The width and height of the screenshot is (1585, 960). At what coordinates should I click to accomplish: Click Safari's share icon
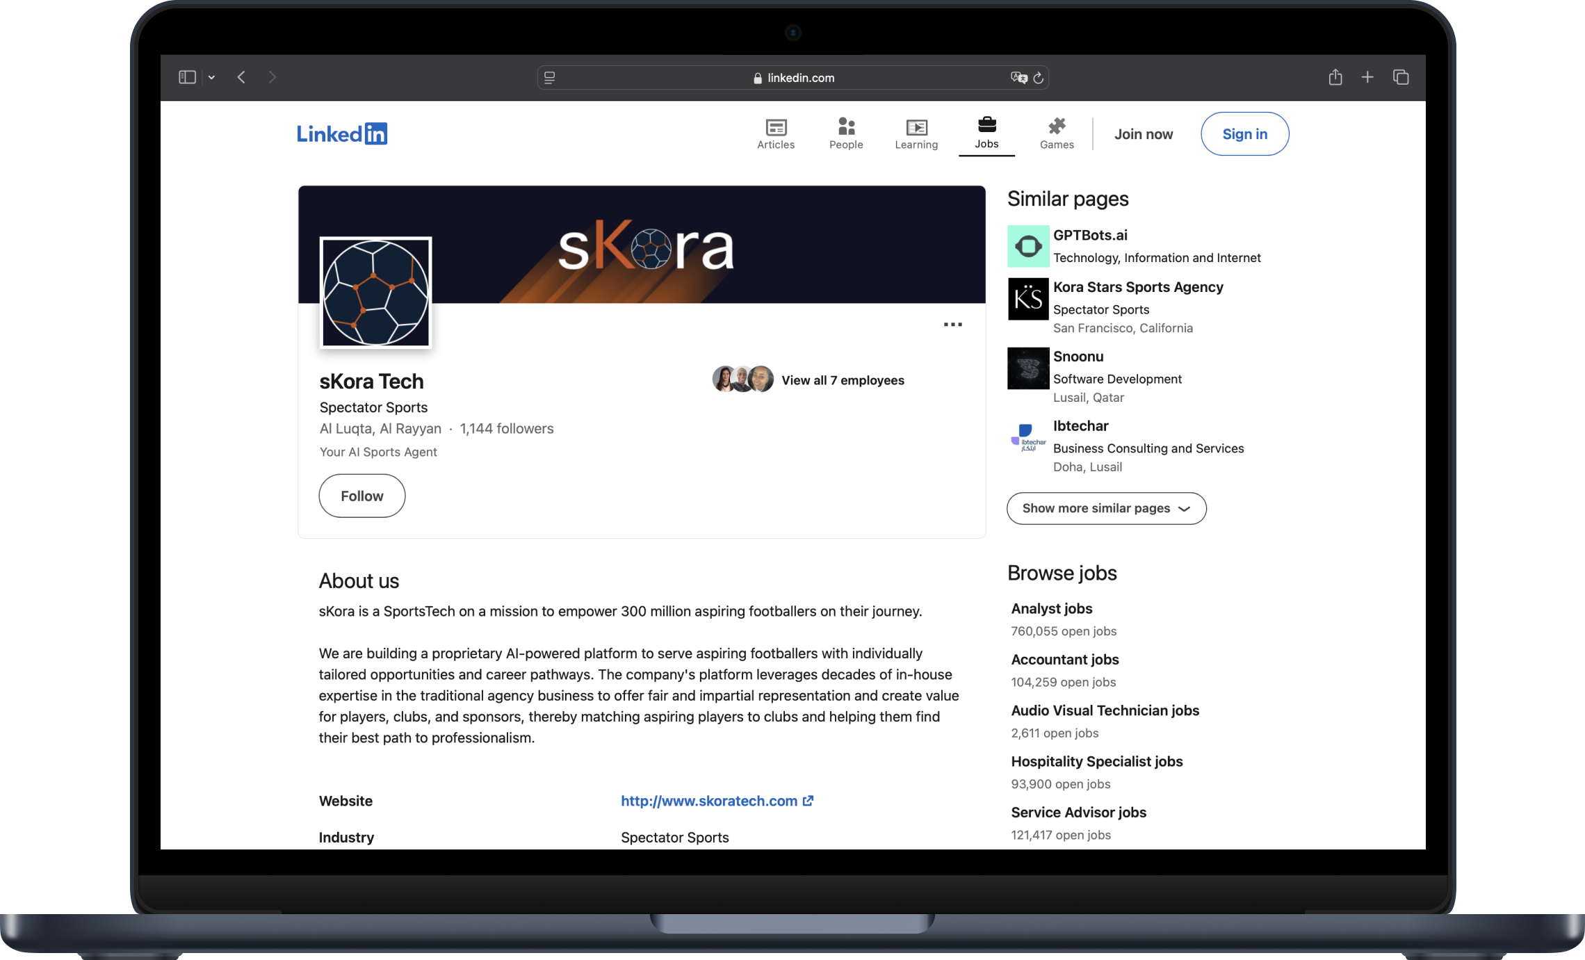click(1335, 77)
